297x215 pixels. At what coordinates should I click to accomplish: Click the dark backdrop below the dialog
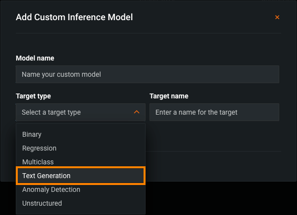(x=222, y=199)
